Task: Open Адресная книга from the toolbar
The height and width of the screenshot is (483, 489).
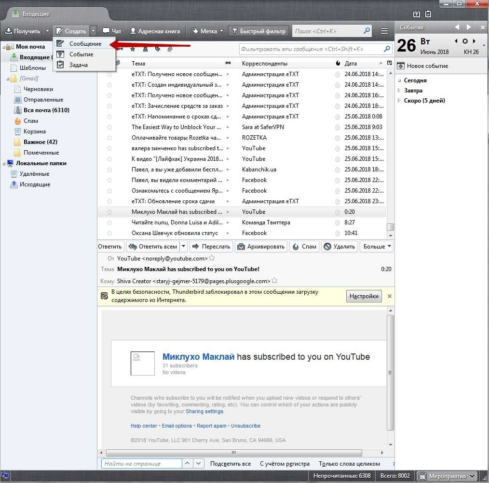Action: tap(155, 31)
